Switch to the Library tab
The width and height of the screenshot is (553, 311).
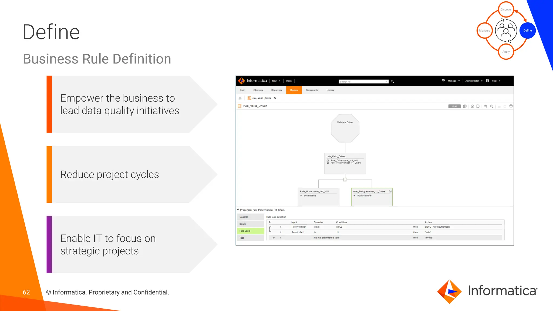pos(330,90)
